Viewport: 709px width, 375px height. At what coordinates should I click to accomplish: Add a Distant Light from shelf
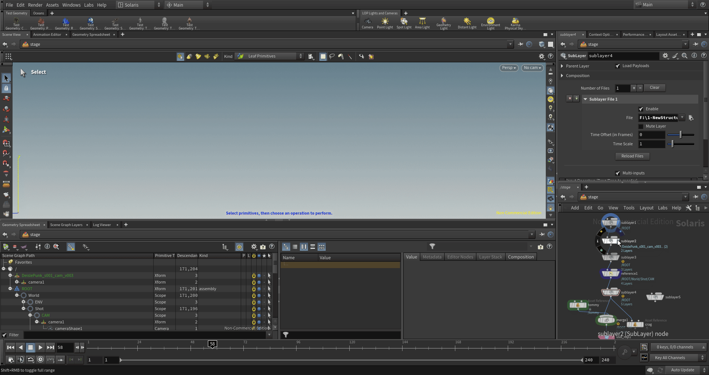pyautogui.click(x=467, y=23)
